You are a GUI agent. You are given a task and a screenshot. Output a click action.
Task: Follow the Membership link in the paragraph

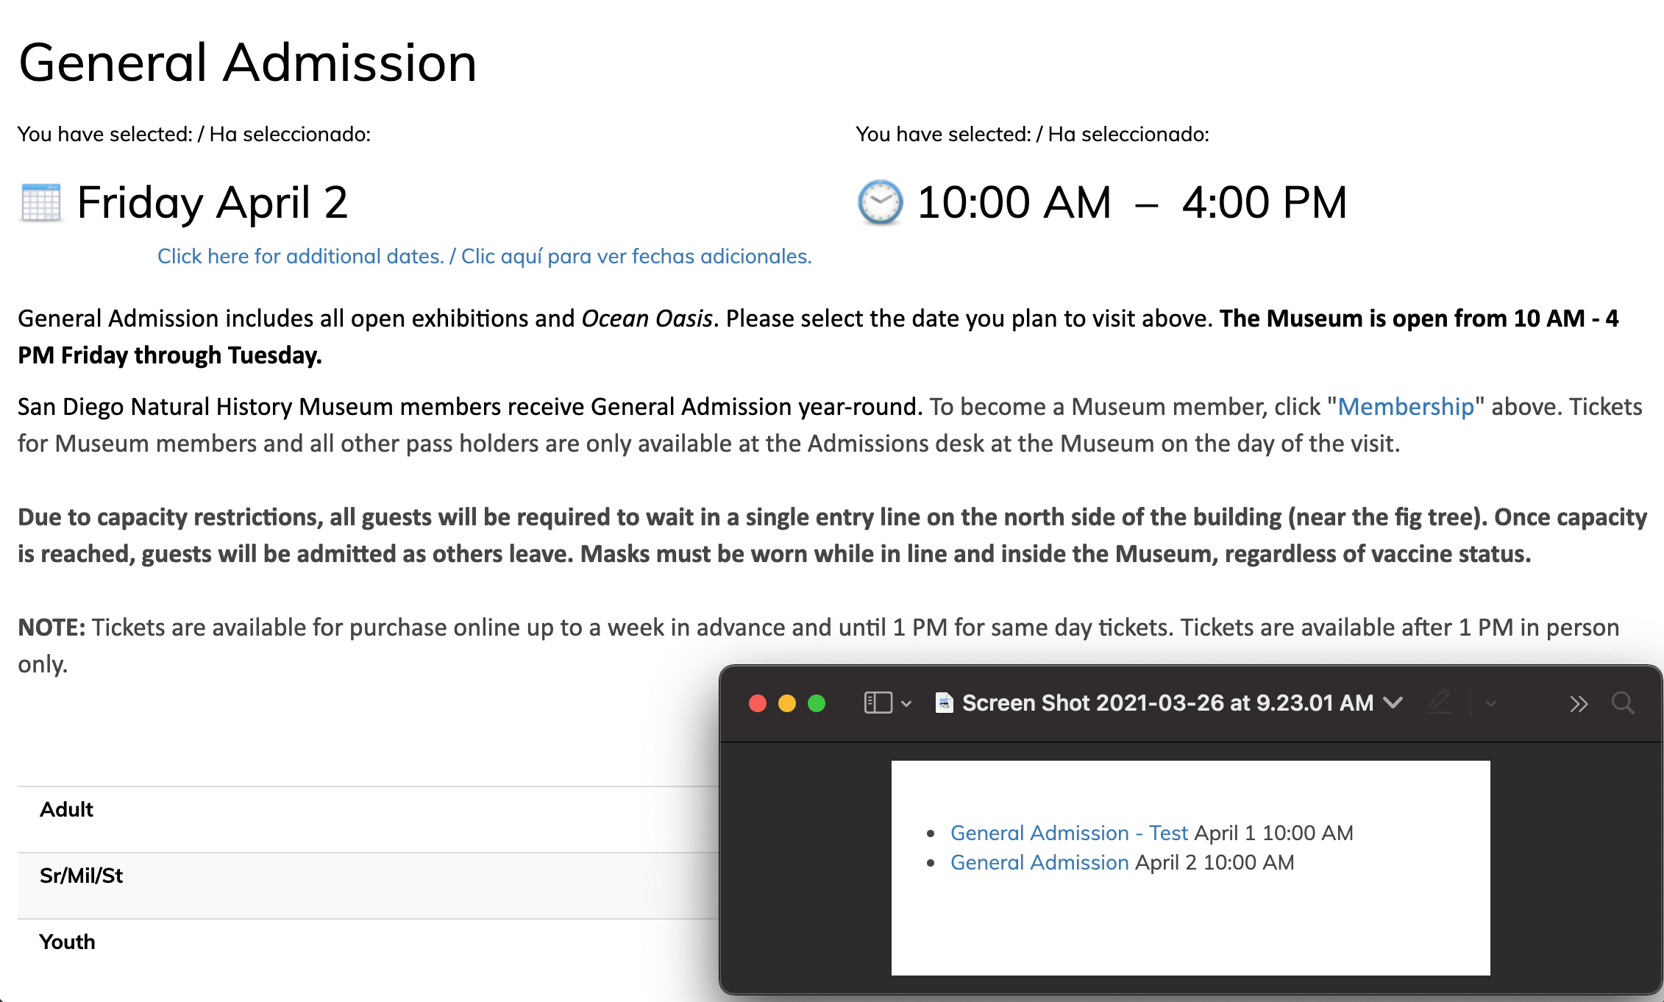[x=1405, y=407]
